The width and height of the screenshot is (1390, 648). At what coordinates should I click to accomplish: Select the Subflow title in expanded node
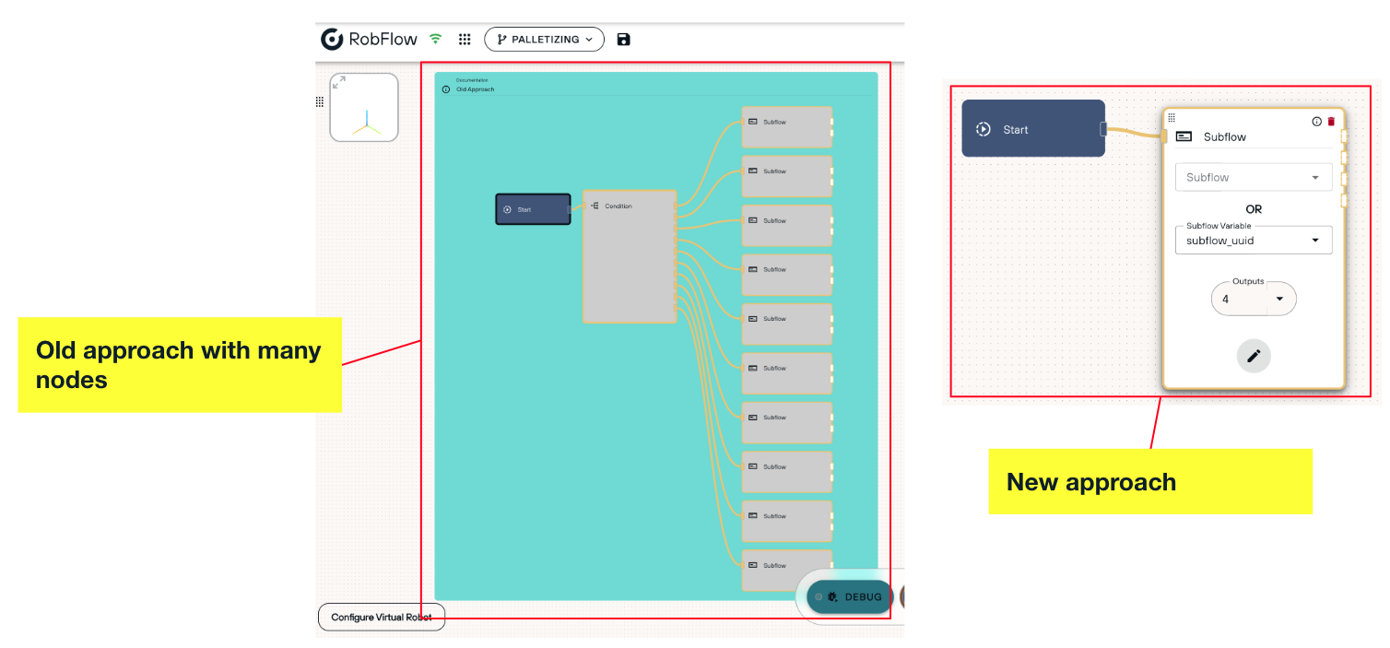[x=1225, y=136]
